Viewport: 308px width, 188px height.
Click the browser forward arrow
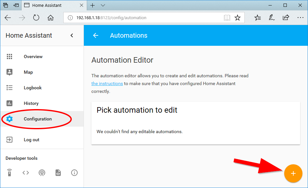point(22,18)
